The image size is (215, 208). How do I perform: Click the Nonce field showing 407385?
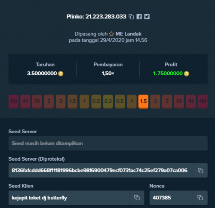171,198
